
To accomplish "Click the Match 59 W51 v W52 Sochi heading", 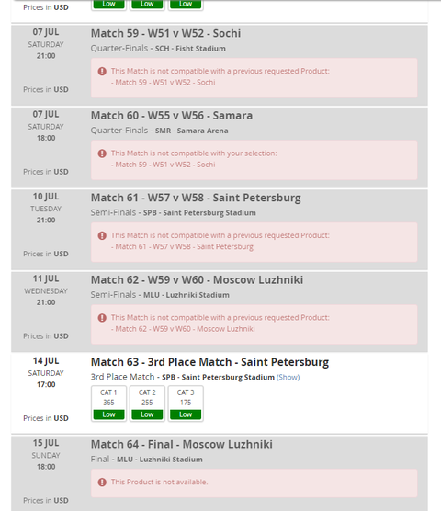I will click(x=165, y=33).
